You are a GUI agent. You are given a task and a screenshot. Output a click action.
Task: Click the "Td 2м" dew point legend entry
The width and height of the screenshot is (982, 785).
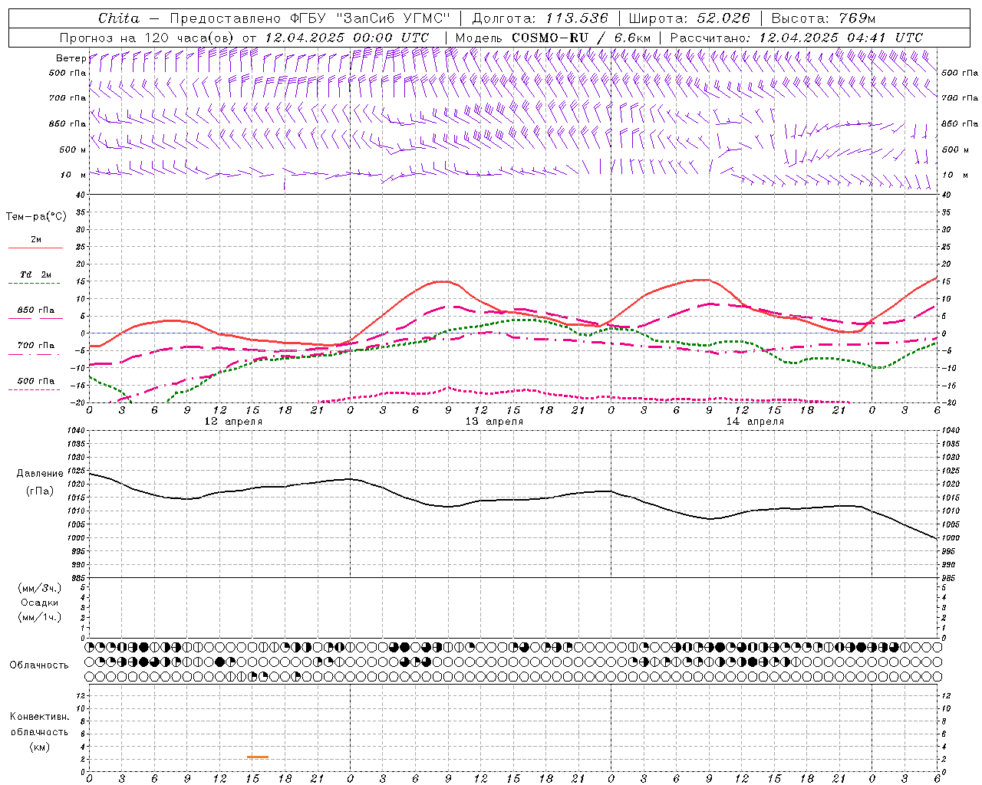pyautogui.click(x=36, y=274)
